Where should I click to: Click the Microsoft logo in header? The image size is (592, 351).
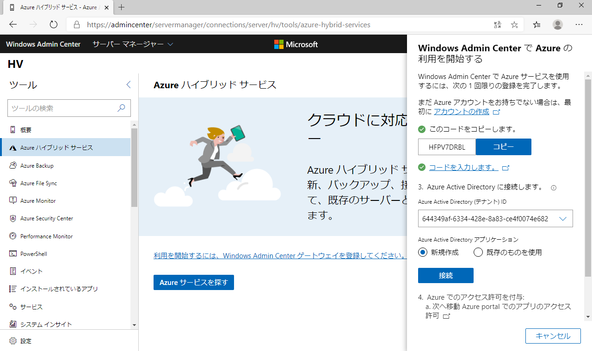[296, 44]
